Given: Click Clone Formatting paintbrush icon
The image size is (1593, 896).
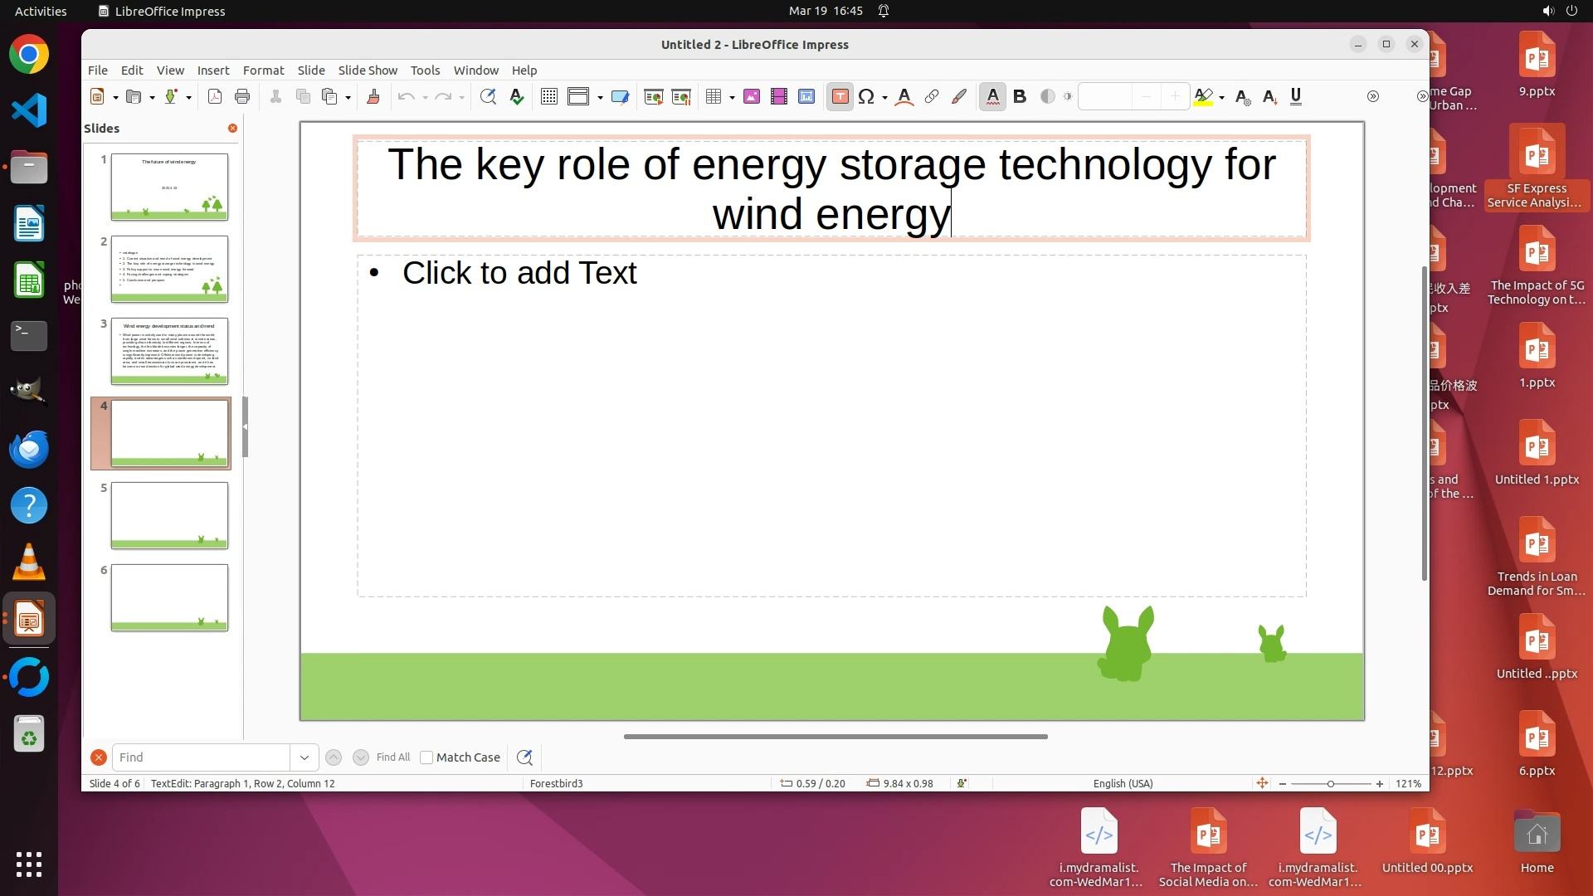Looking at the screenshot, I should 373,97.
